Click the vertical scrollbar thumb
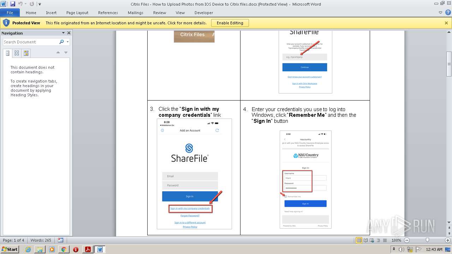This screenshot has width=452, height=254. coord(449,64)
